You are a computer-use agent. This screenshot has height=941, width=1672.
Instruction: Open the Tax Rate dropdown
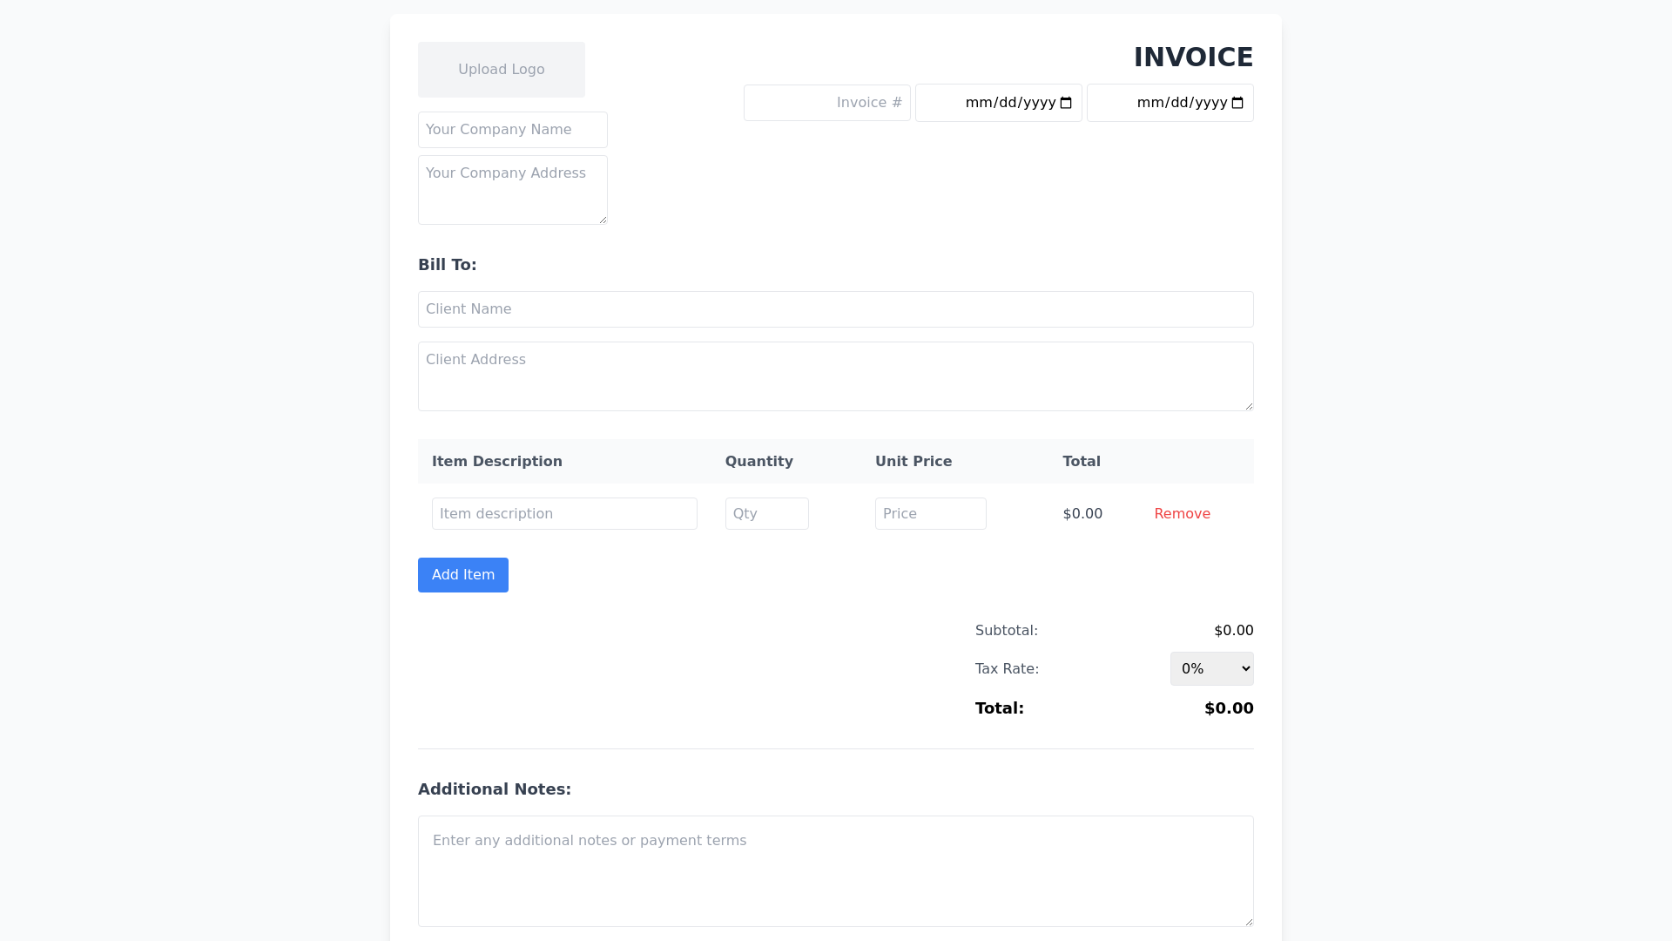1212,669
